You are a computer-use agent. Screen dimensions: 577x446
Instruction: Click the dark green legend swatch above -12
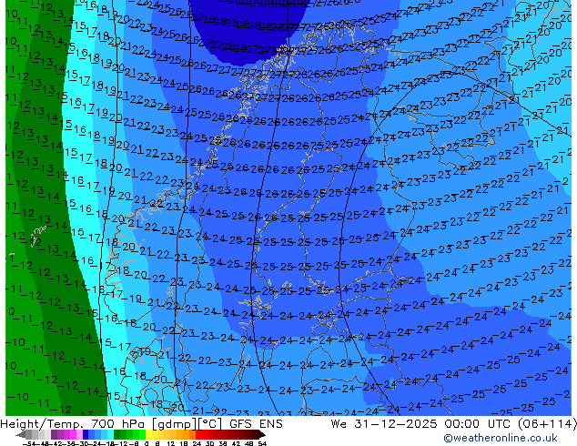click(x=116, y=434)
